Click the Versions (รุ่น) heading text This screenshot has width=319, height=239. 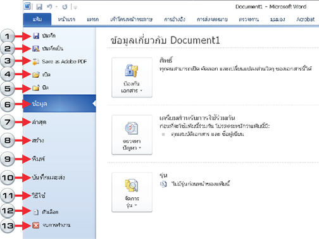(163, 175)
